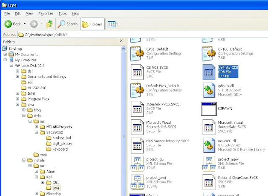Image resolution: width=268 pixels, height=196 pixels.
Task: Expand Documents and Settings node
Action: [18, 77]
